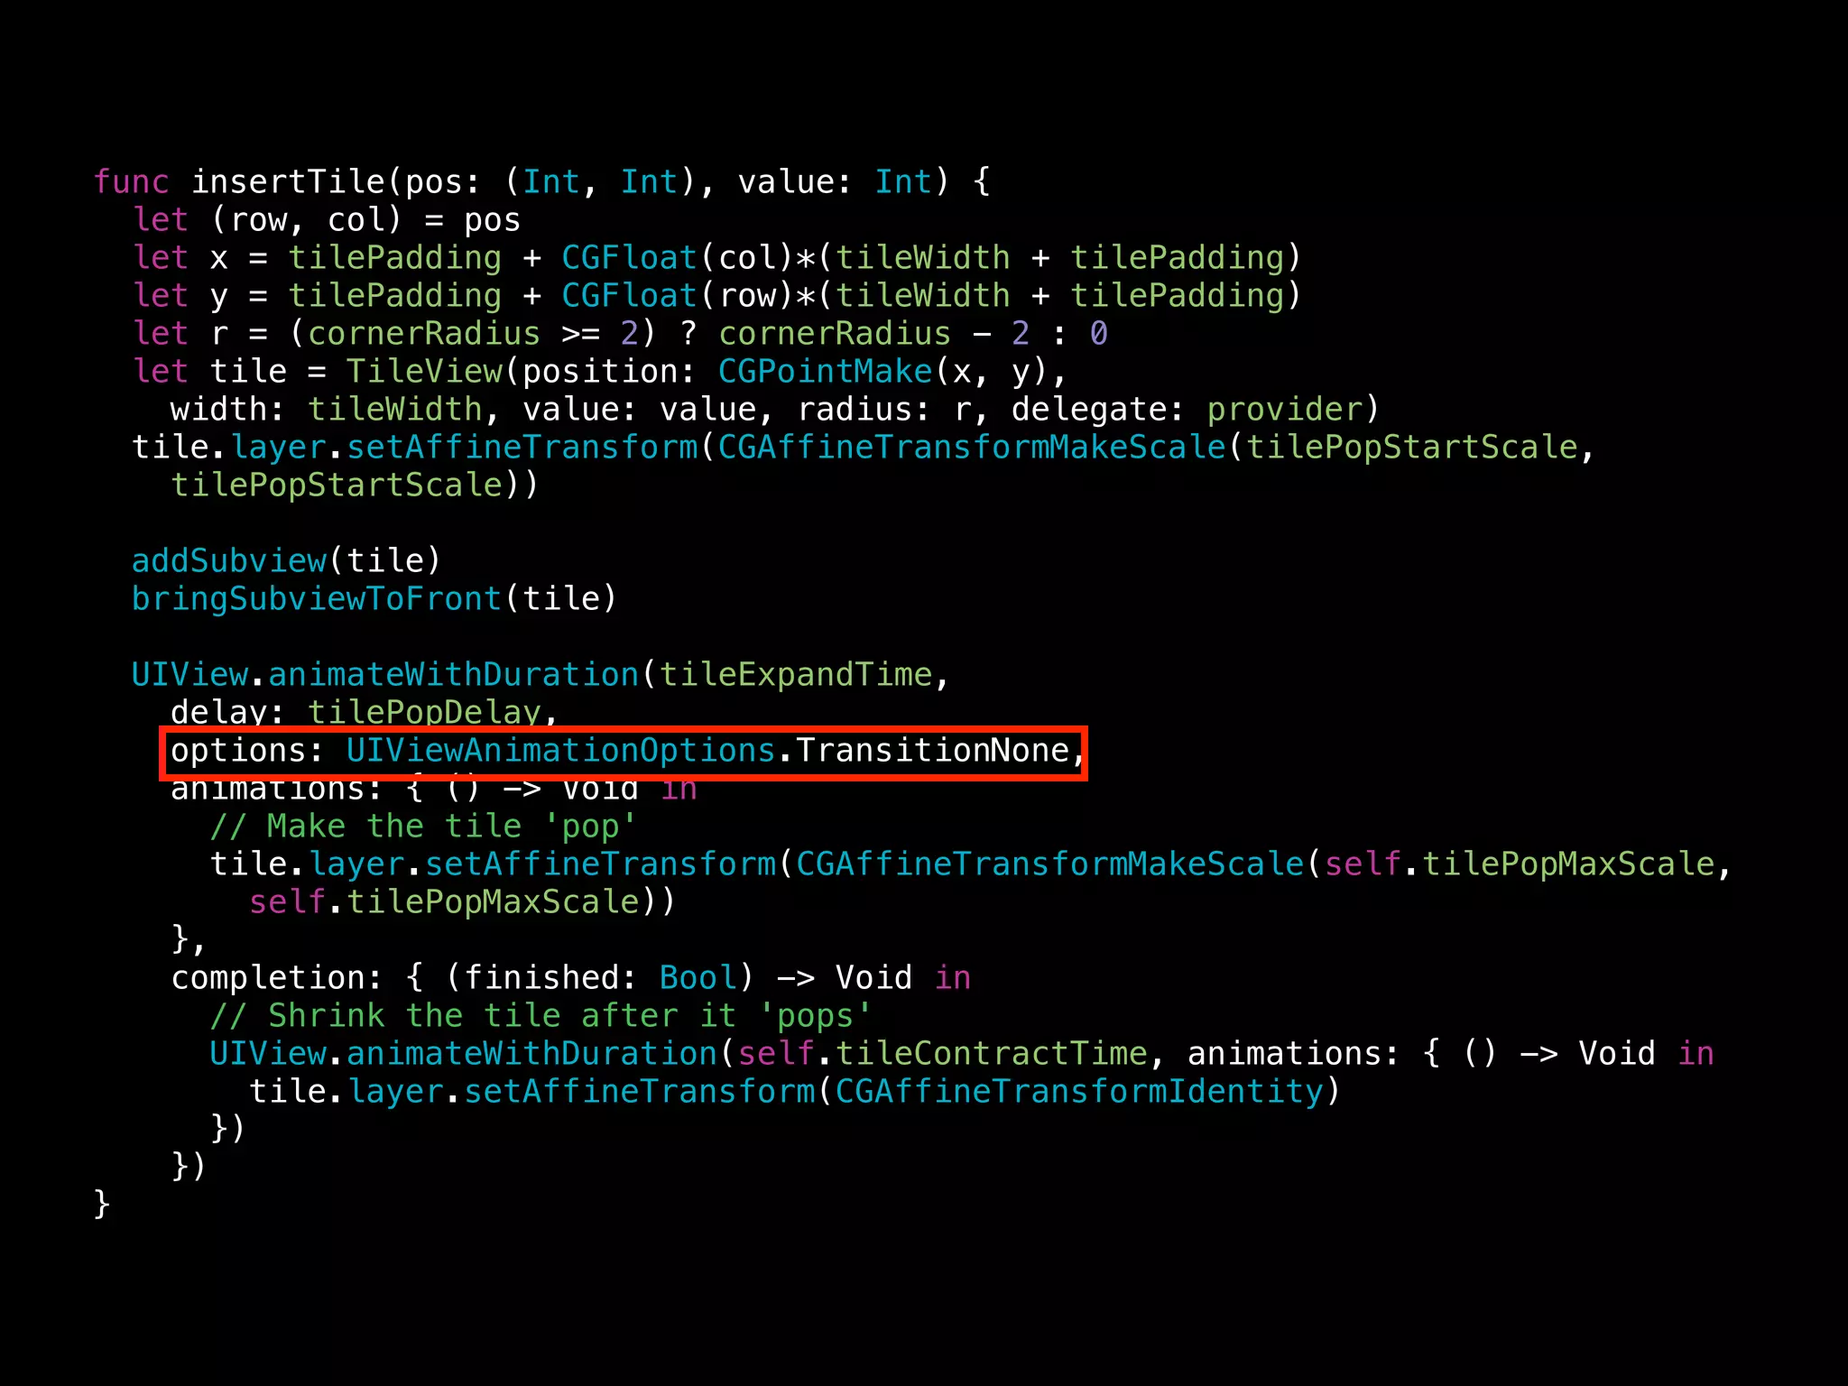The width and height of the screenshot is (1848, 1386).
Task: Click tilePopDelay after the delay label
Action: pyautogui.click(x=424, y=713)
